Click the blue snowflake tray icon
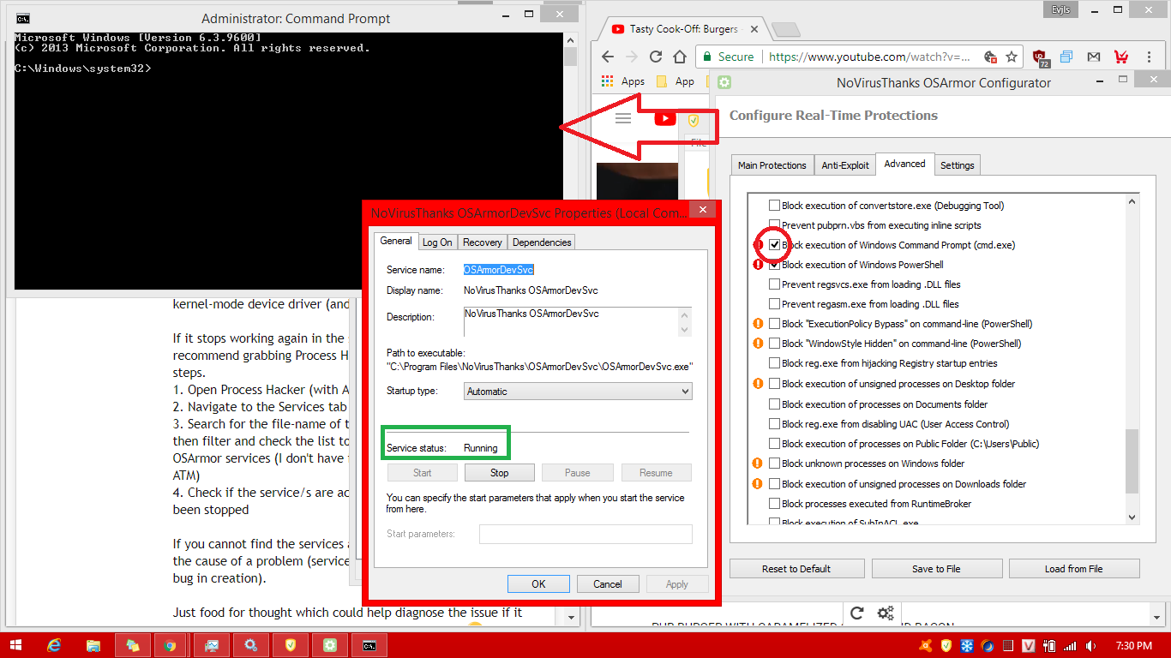Screen dimensions: 1171x658 tap(965, 645)
